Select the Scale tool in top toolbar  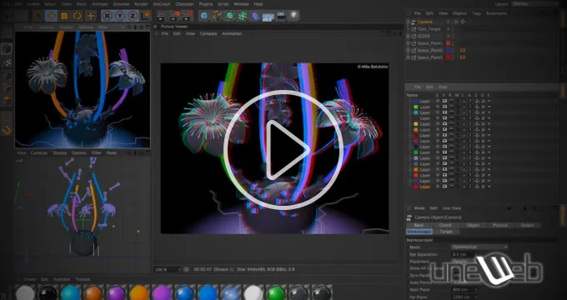[x=64, y=16]
